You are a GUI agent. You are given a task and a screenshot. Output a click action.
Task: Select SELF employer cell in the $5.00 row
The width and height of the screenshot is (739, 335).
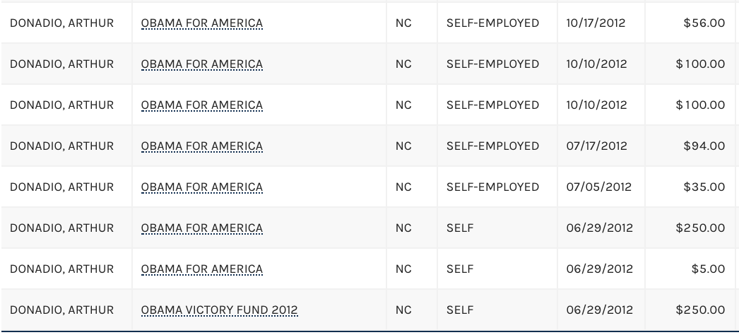(x=460, y=269)
